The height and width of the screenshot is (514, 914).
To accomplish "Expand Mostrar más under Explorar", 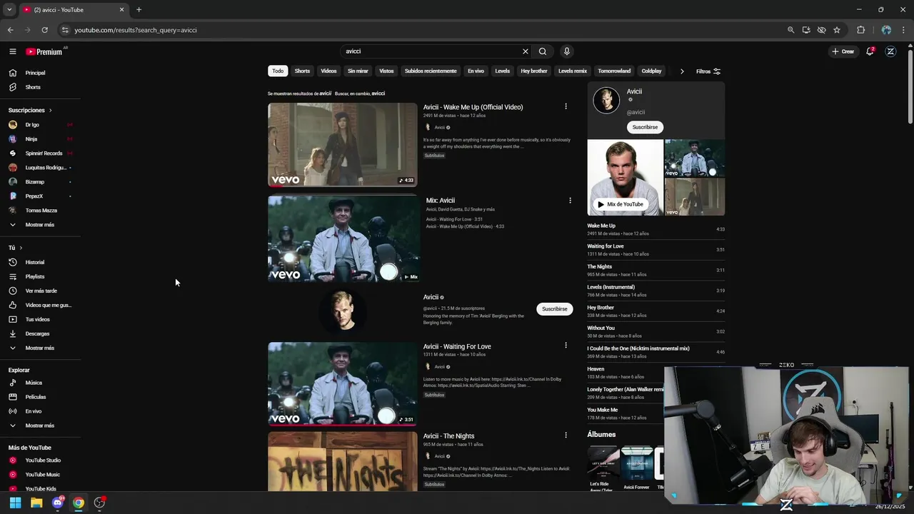I will [x=39, y=425].
